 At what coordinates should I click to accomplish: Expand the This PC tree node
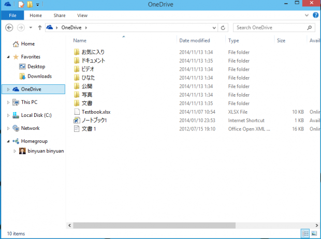coord(8,102)
